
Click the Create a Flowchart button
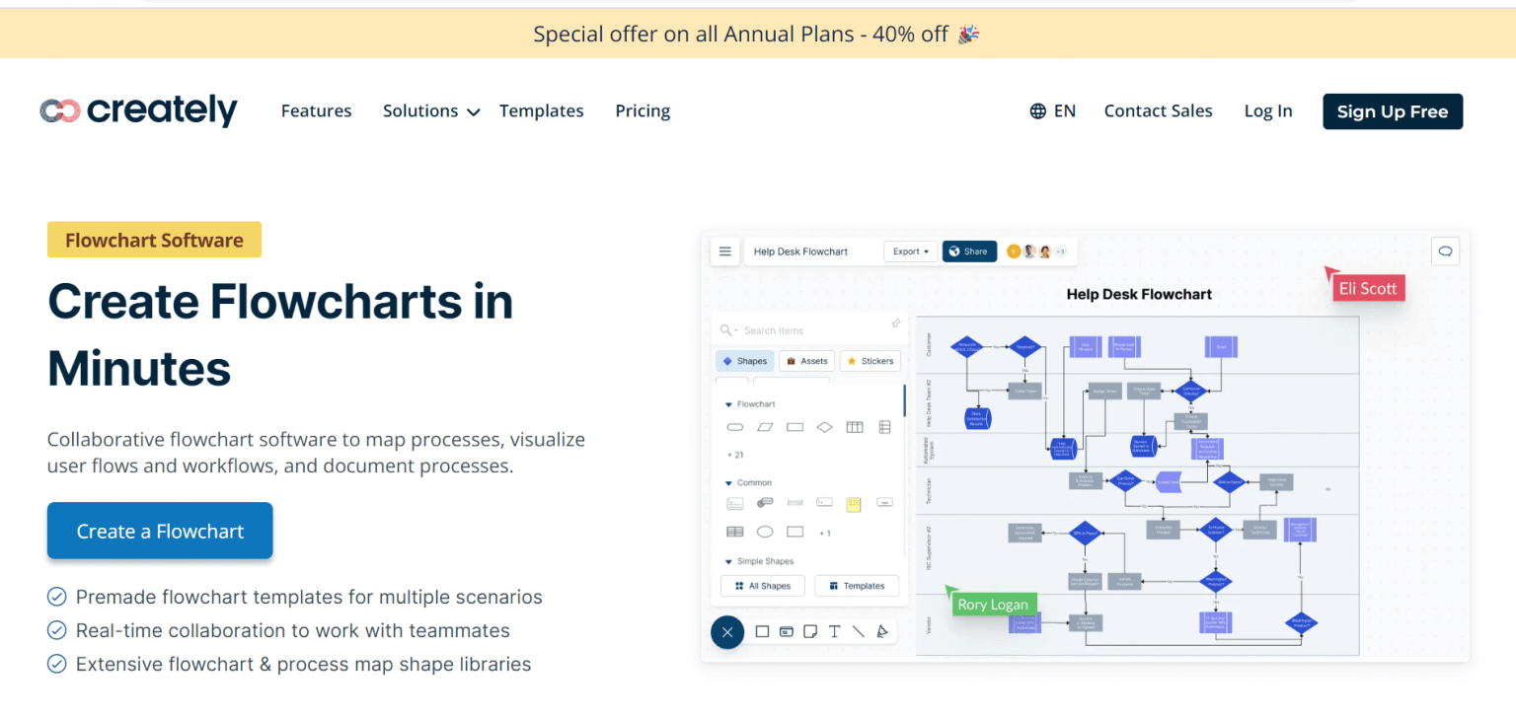coord(159,531)
